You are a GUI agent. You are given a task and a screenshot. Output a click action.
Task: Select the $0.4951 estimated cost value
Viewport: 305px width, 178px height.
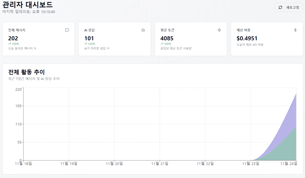click(247, 39)
